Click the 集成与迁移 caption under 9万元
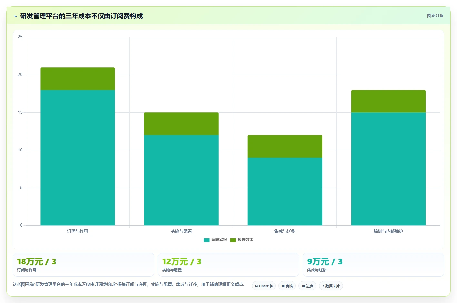457x303 pixels. click(x=317, y=270)
